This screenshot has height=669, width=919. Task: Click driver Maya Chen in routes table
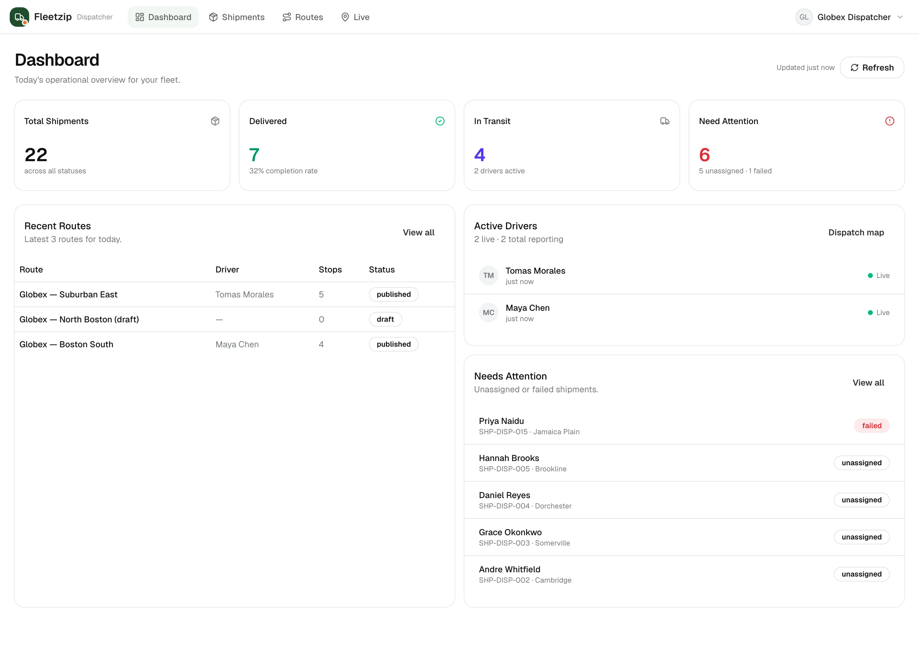[x=237, y=344]
